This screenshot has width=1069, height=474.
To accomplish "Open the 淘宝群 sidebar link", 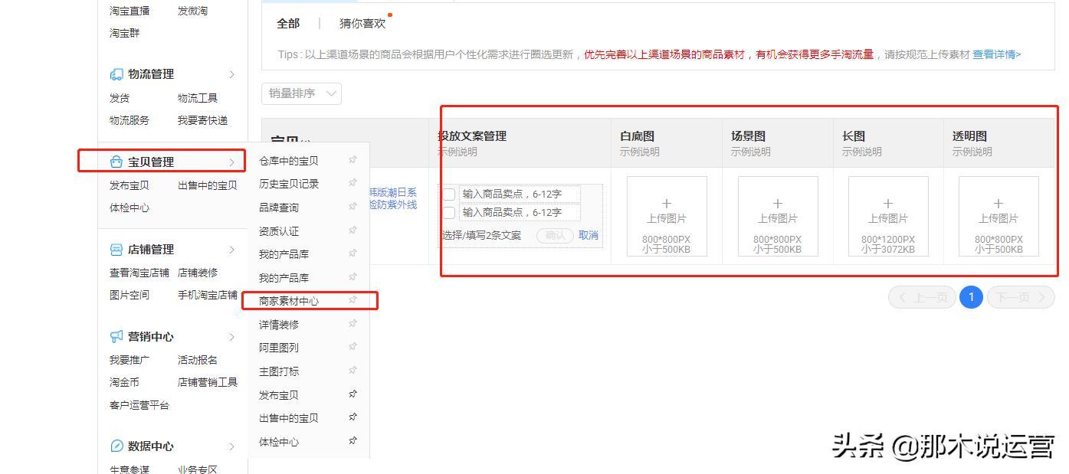I will [124, 33].
